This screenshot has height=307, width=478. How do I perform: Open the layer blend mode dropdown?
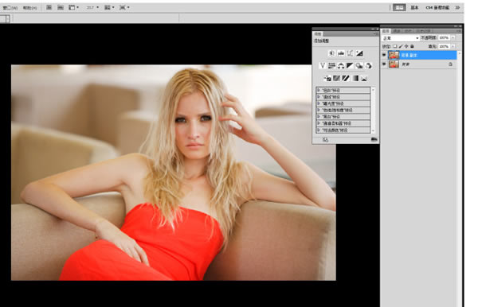[x=401, y=38]
